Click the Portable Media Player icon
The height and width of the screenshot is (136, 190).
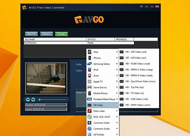89,99
